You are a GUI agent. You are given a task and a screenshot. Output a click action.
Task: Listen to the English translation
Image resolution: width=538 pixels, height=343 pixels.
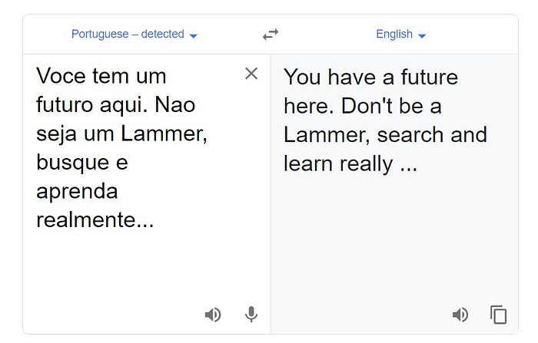[460, 315]
